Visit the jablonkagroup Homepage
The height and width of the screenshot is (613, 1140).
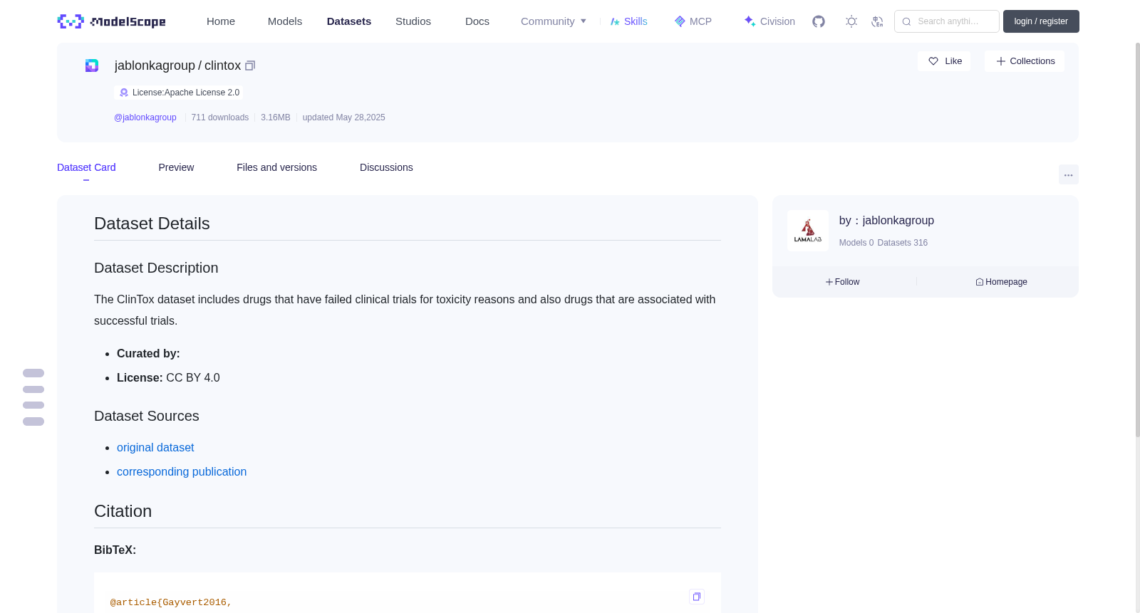tap(1002, 282)
